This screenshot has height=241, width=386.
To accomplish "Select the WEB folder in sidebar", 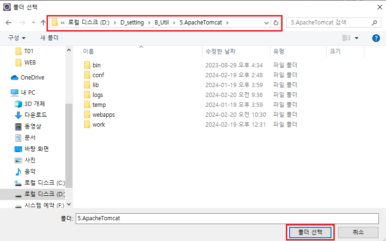I will click(x=25, y=63).
